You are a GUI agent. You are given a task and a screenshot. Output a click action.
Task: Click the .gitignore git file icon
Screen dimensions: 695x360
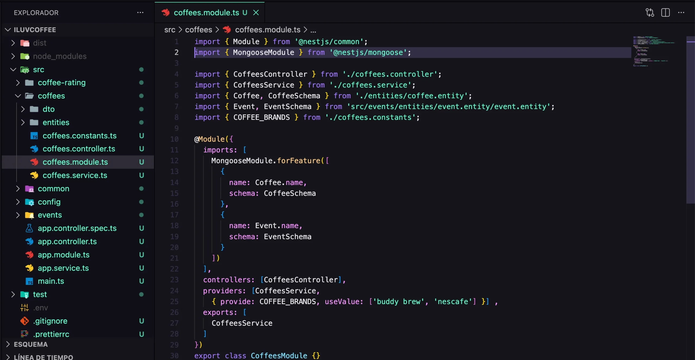[x=24, y=321]
